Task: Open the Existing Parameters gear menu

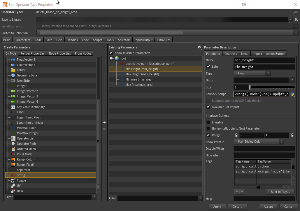Action: 200,47
